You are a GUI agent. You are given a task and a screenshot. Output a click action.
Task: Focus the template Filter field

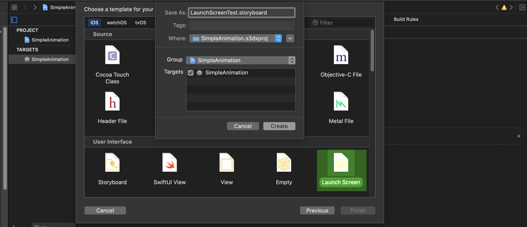(343, 23)
